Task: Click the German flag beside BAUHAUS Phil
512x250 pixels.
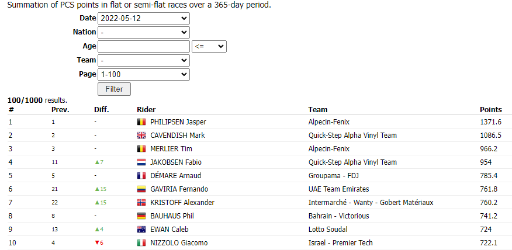Action: pos(141,216)
